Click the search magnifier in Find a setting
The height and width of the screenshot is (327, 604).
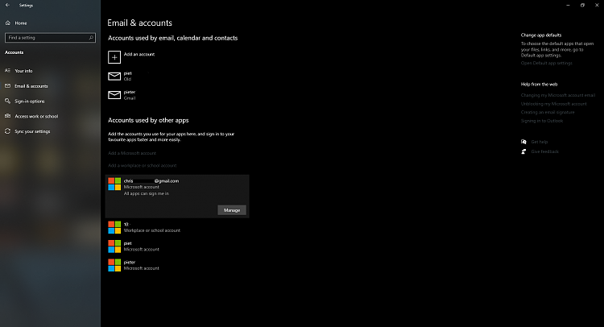(x=91, y=38)
